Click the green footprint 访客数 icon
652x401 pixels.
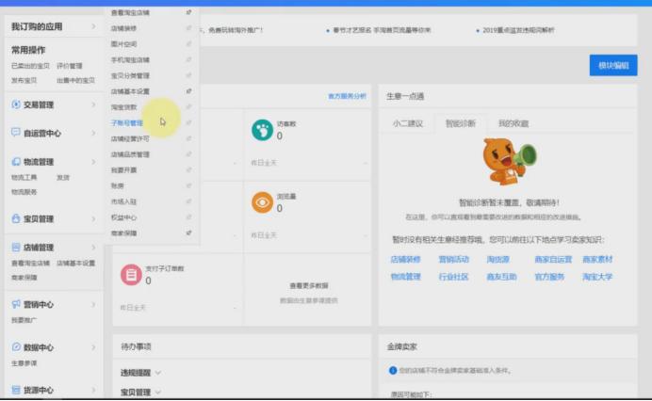262,130
